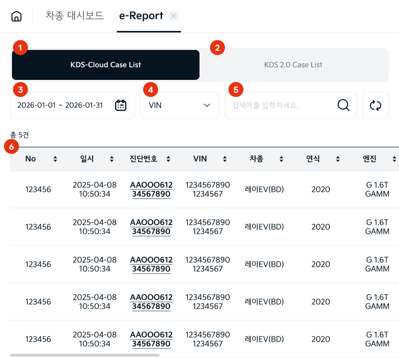Viewport: 399px width, 358px height.
Task: Select fourth row VIN cell
Action: (207, 302)
